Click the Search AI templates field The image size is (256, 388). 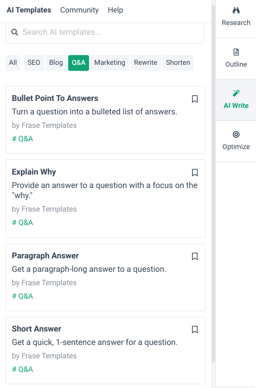(x=105, y=32)
